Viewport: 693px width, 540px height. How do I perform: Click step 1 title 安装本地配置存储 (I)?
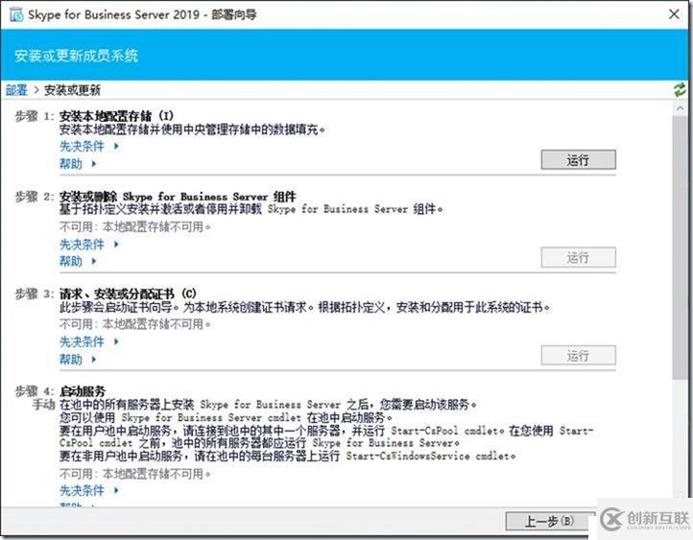point(117,116)
